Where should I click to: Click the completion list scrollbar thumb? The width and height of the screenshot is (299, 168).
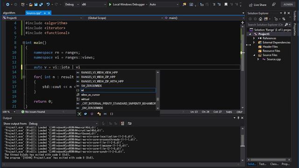(x=158, y=99)
